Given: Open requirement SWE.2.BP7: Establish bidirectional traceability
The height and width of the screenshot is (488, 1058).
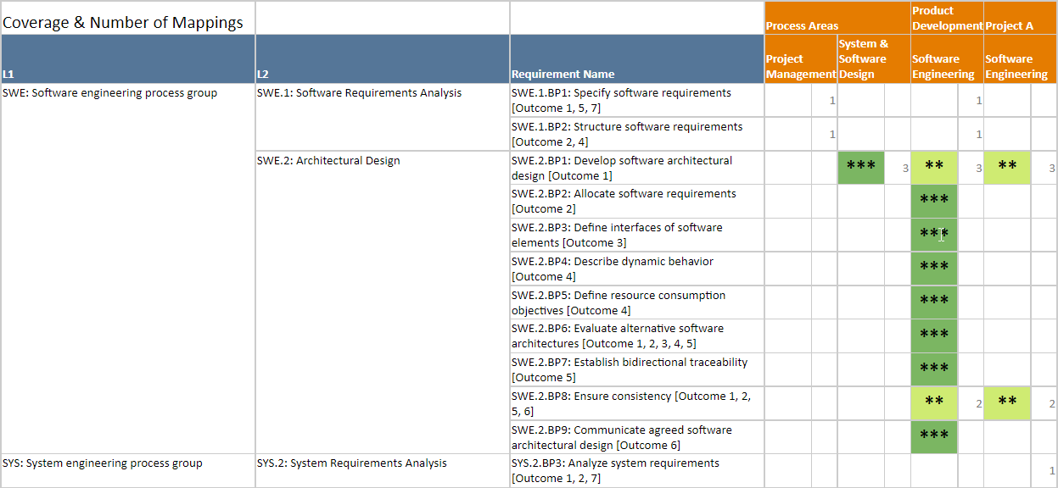Looking at the screenshot, I should (x=629, y=363).
